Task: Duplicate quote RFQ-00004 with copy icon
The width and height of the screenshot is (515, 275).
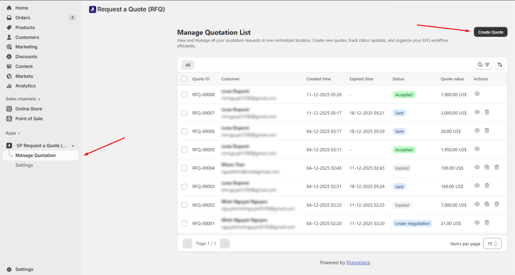Action: [487, 167]
